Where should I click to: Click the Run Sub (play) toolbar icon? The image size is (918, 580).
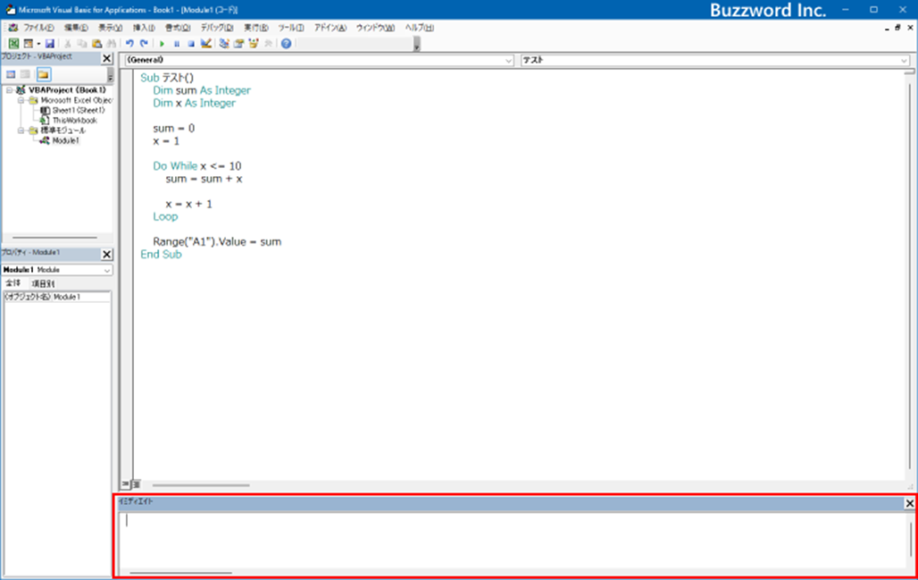coord(162,43)
